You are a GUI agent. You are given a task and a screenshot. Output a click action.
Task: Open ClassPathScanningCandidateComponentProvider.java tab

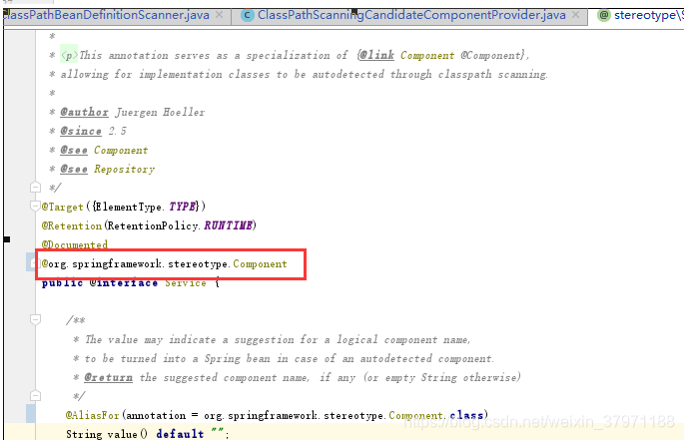[x=411, y=15]
